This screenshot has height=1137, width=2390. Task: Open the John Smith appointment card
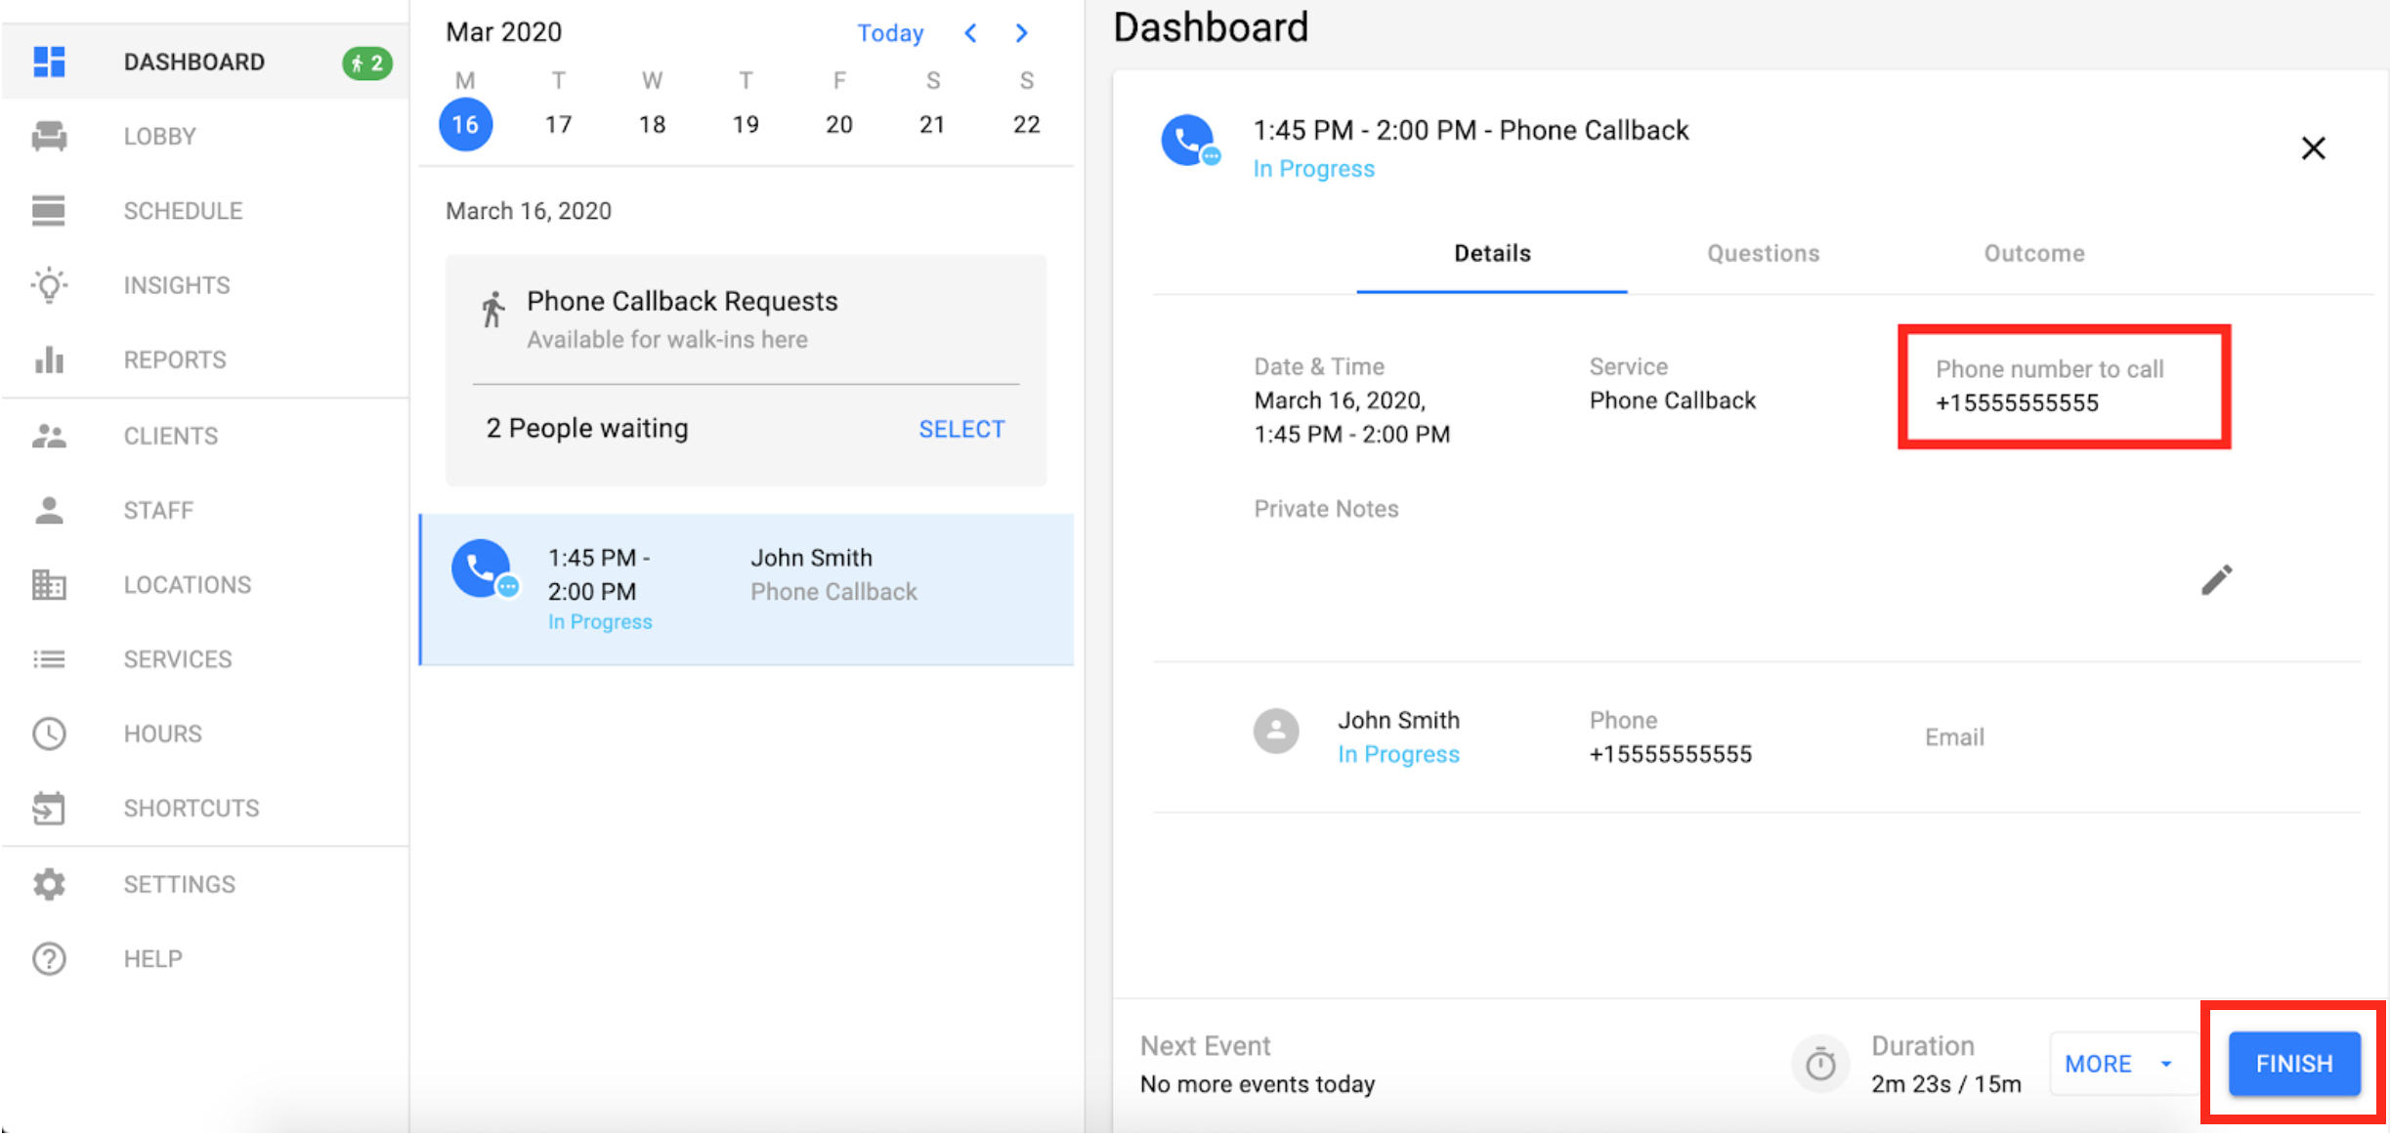[x=747, y=589]
